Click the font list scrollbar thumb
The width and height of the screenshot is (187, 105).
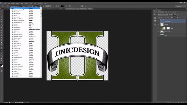[x=41, y=13]
